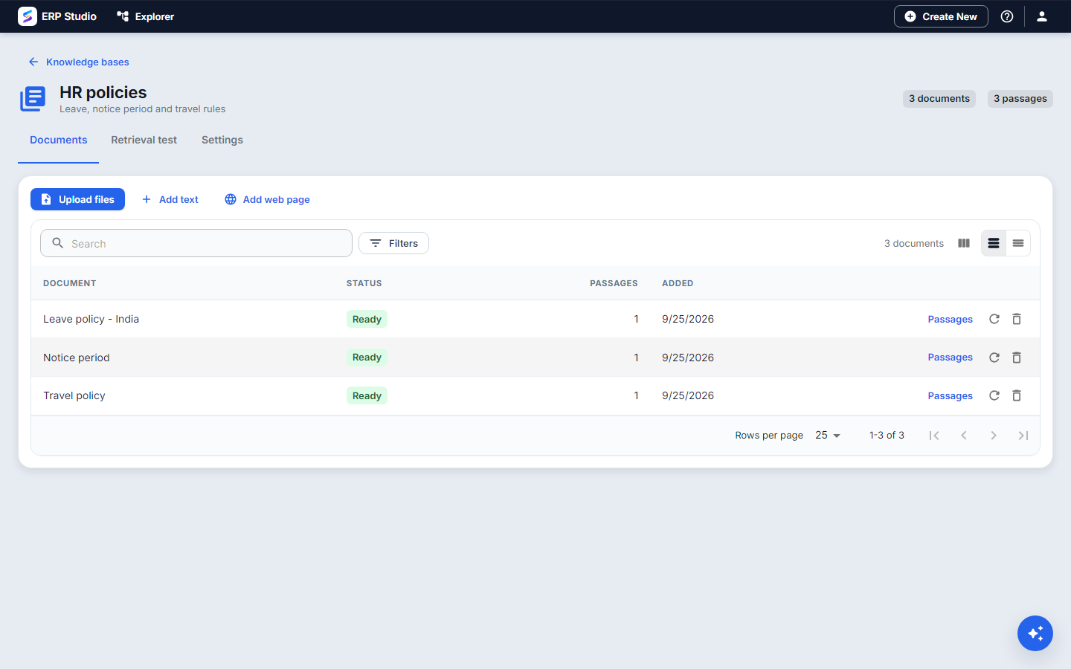The width and height of the screenshot is (1071, 669).
Task: Click the 3 documents badge
Action: 939,98
